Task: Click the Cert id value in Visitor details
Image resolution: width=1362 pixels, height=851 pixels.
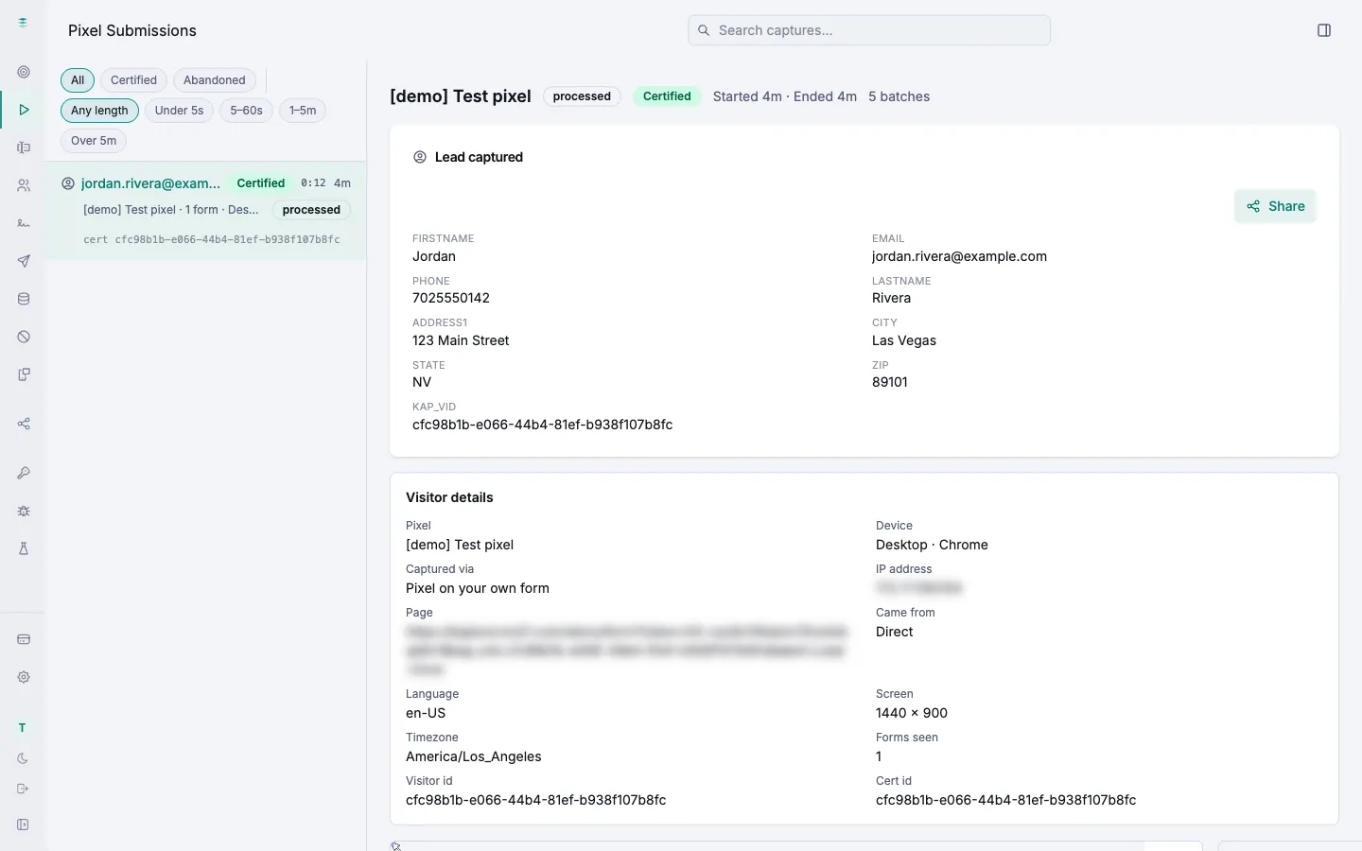Action: [1005, 800]
